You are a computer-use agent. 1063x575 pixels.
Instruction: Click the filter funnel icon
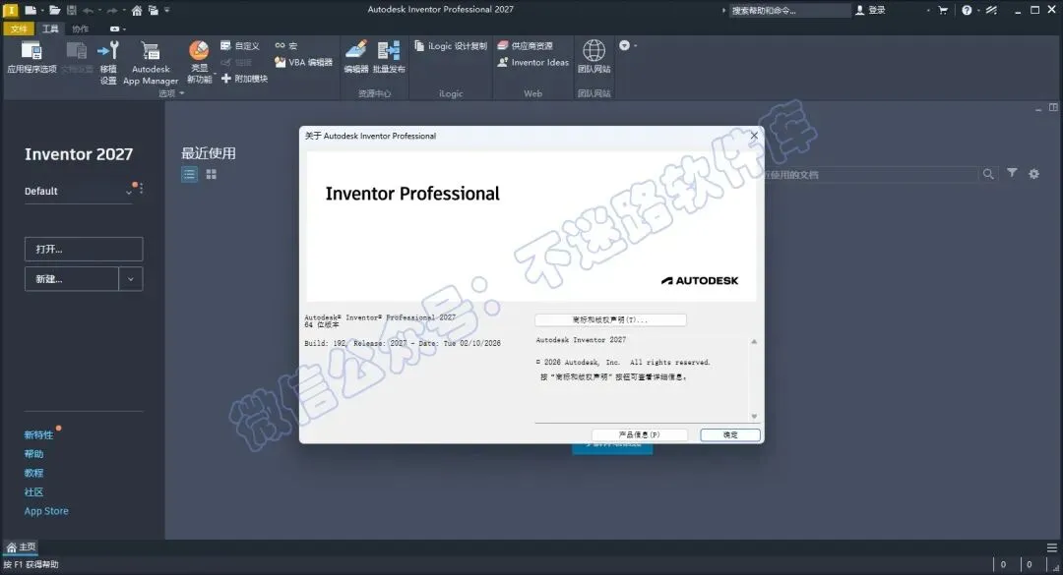tap(1012, 173)
